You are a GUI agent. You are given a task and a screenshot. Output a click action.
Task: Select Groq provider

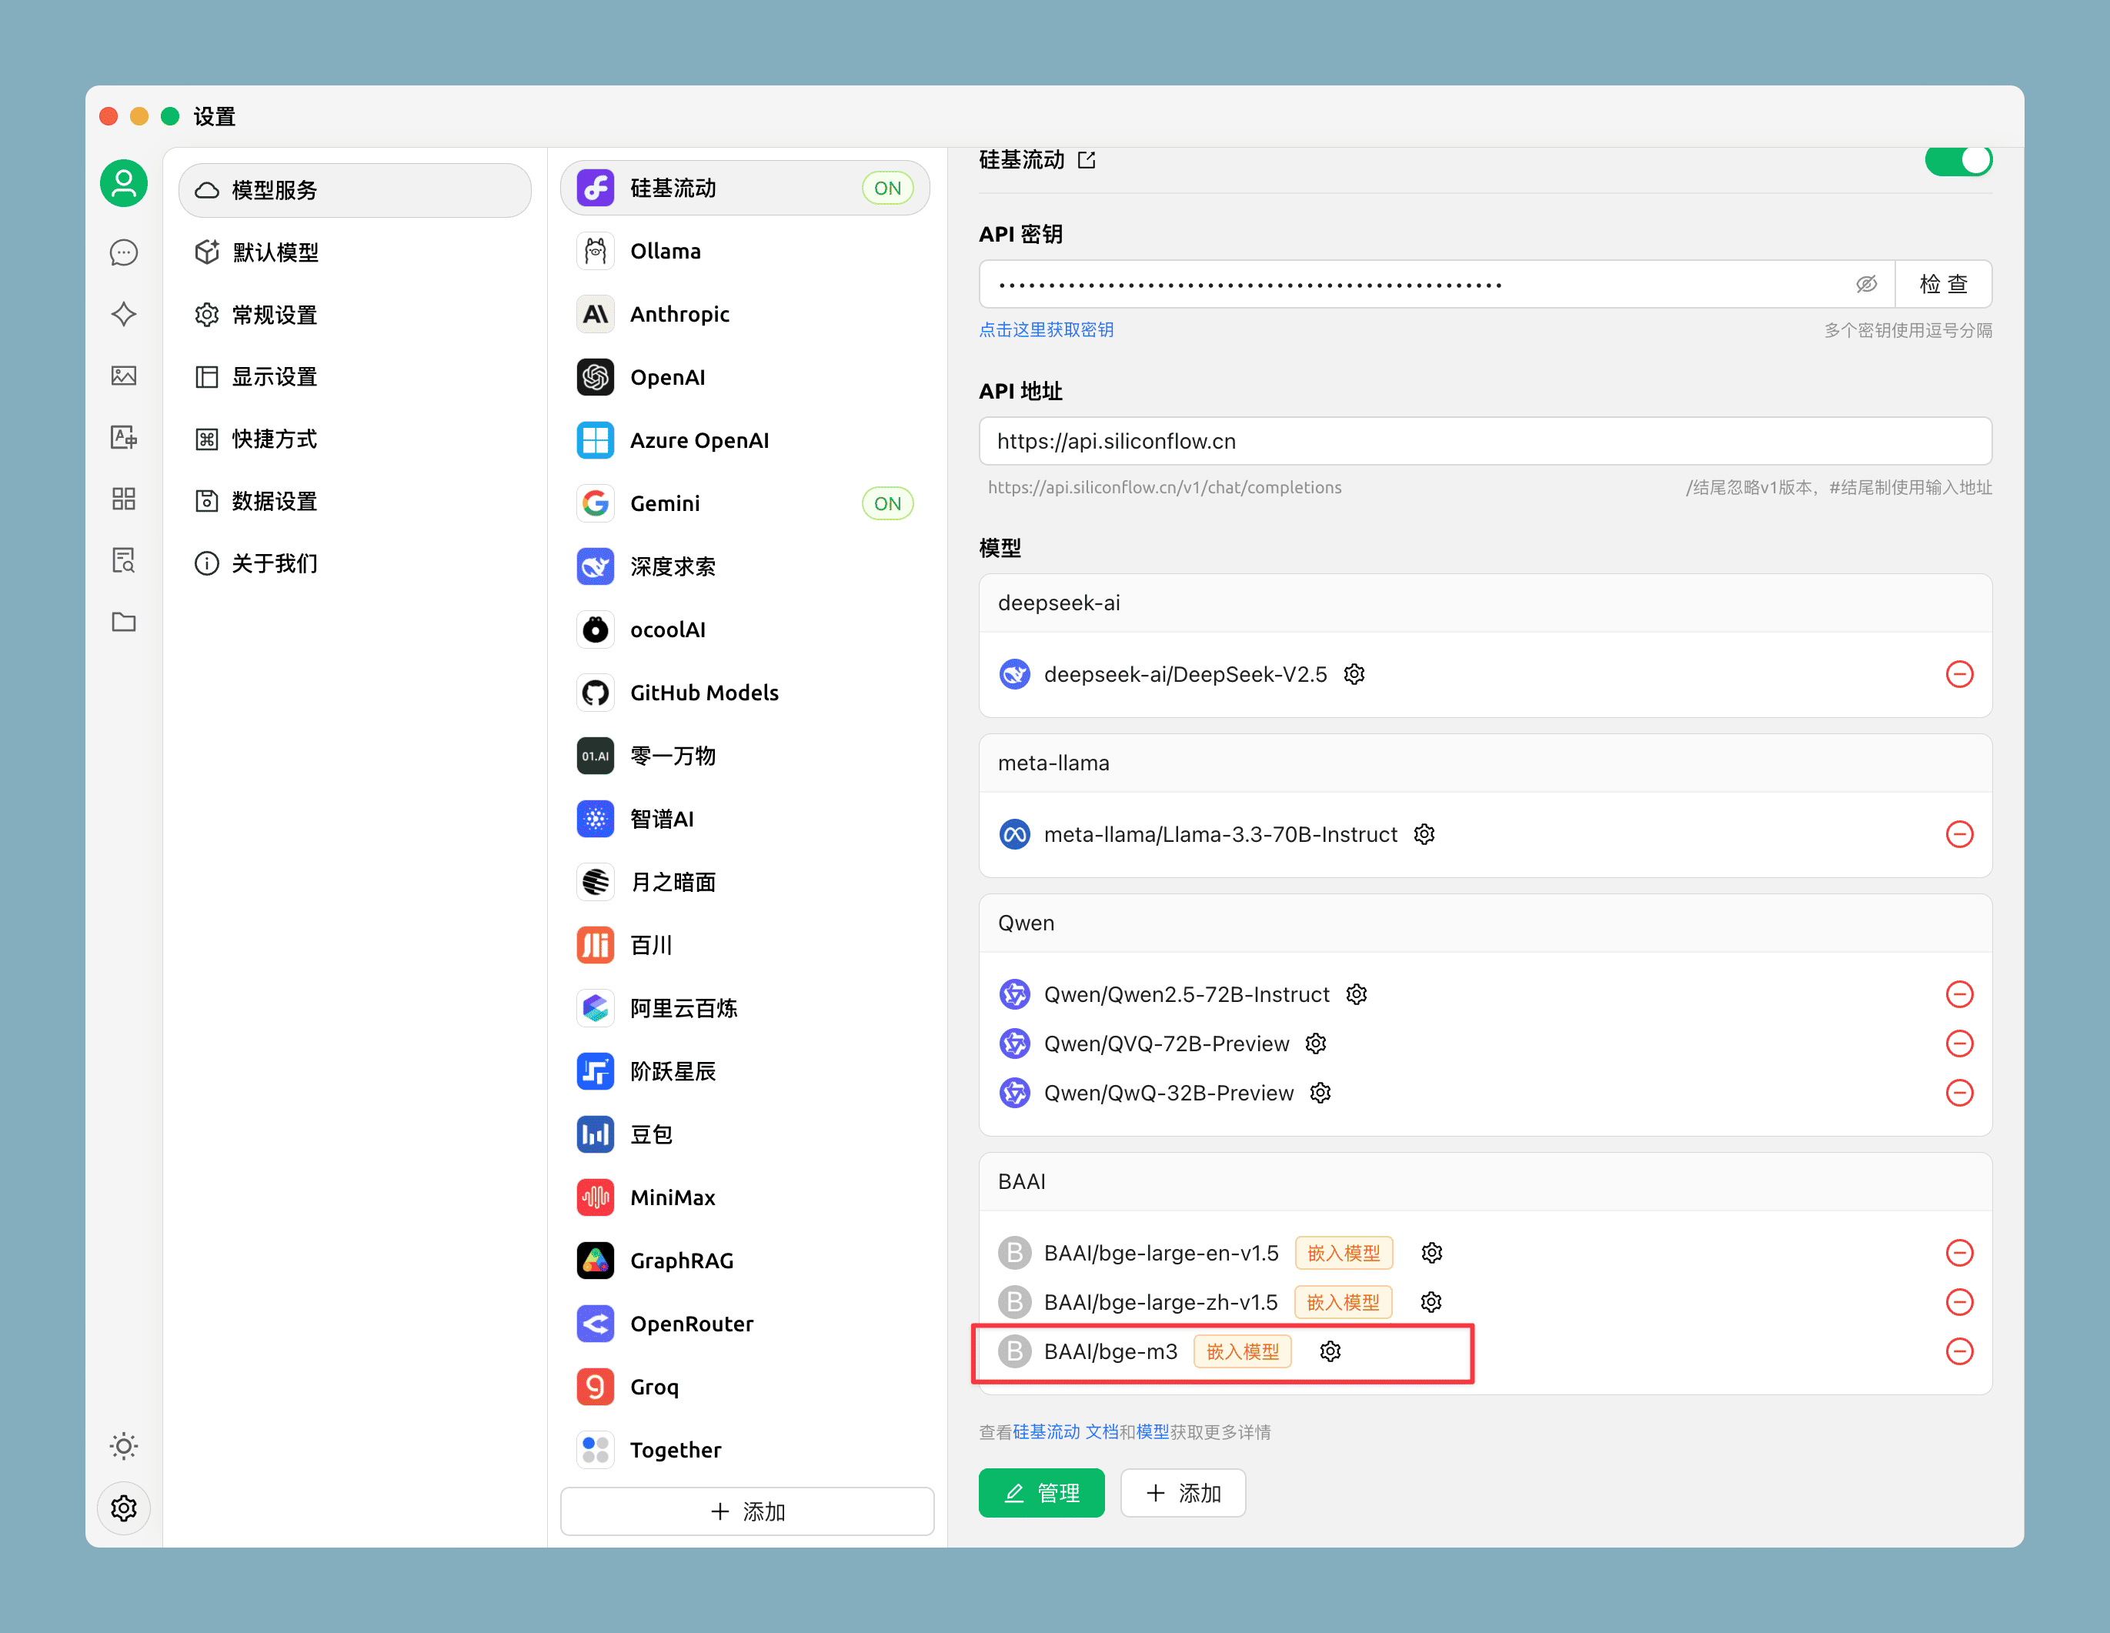click(745, 1387)
